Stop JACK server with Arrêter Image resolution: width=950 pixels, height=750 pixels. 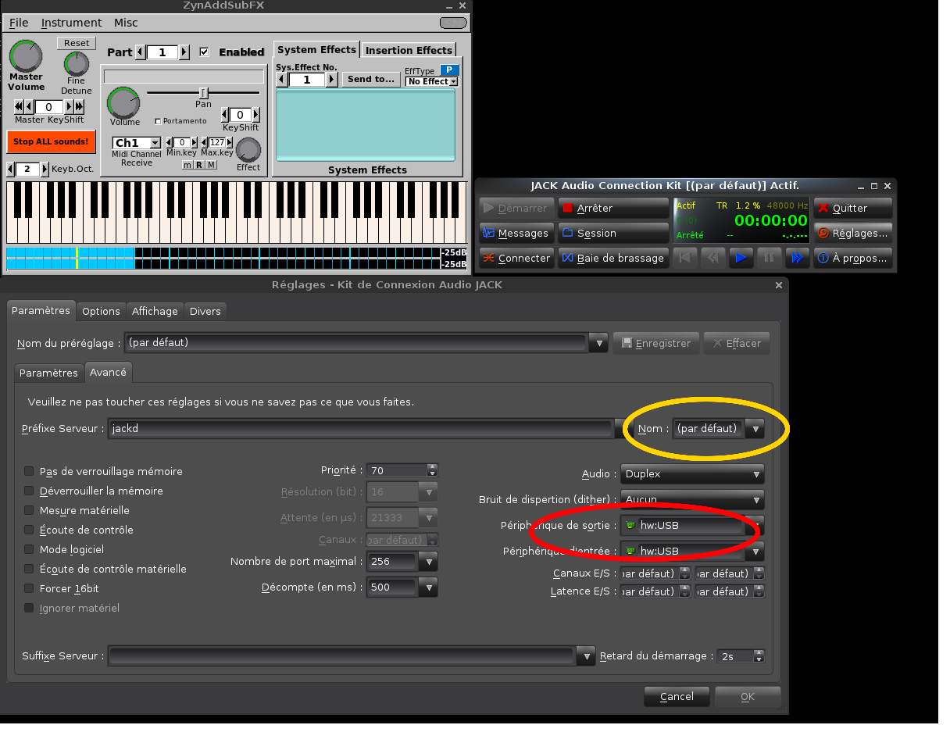point(613,209)
